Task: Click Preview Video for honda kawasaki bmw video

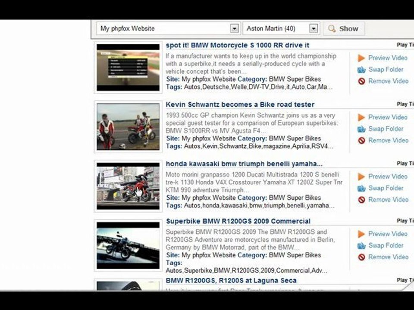Action: [388, 177]
